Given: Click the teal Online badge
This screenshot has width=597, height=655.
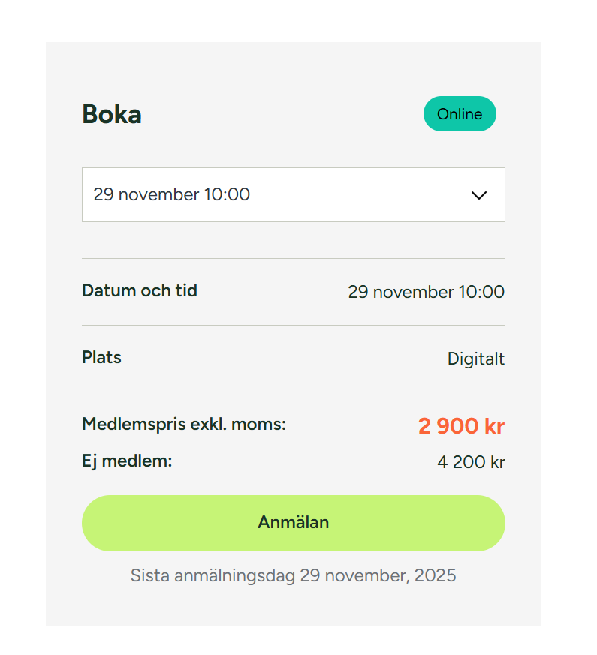Looking at the screenshot, I should pos(460,114).
